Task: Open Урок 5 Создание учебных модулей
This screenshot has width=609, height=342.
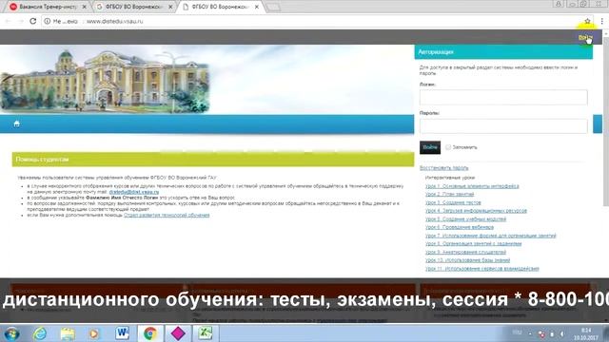Action: [465, 219]
